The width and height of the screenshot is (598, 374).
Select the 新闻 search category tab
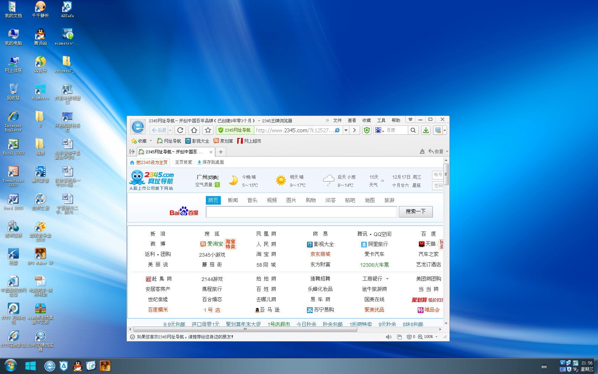(x=233, y=200)
